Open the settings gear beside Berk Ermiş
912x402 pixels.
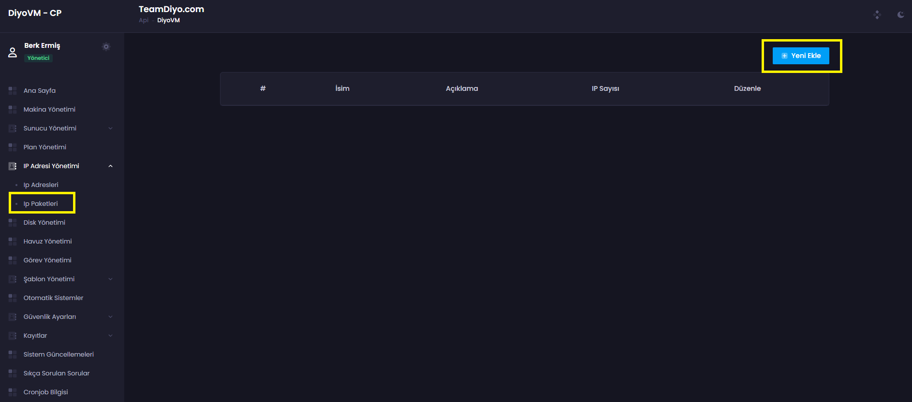[106, 47]
